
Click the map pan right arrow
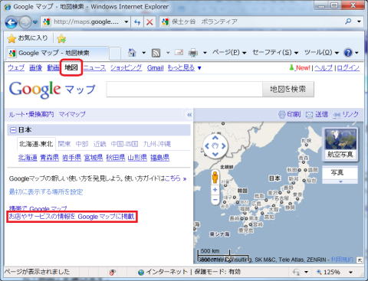click(x=224, y=146)
